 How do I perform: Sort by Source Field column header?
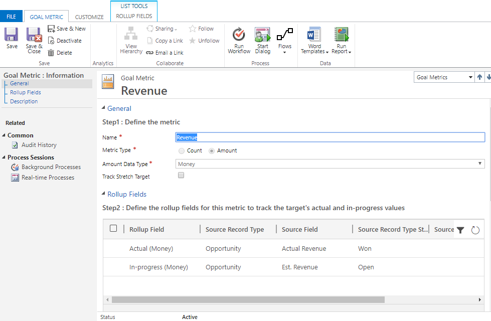pyautogui.click(x=300, y=230)
